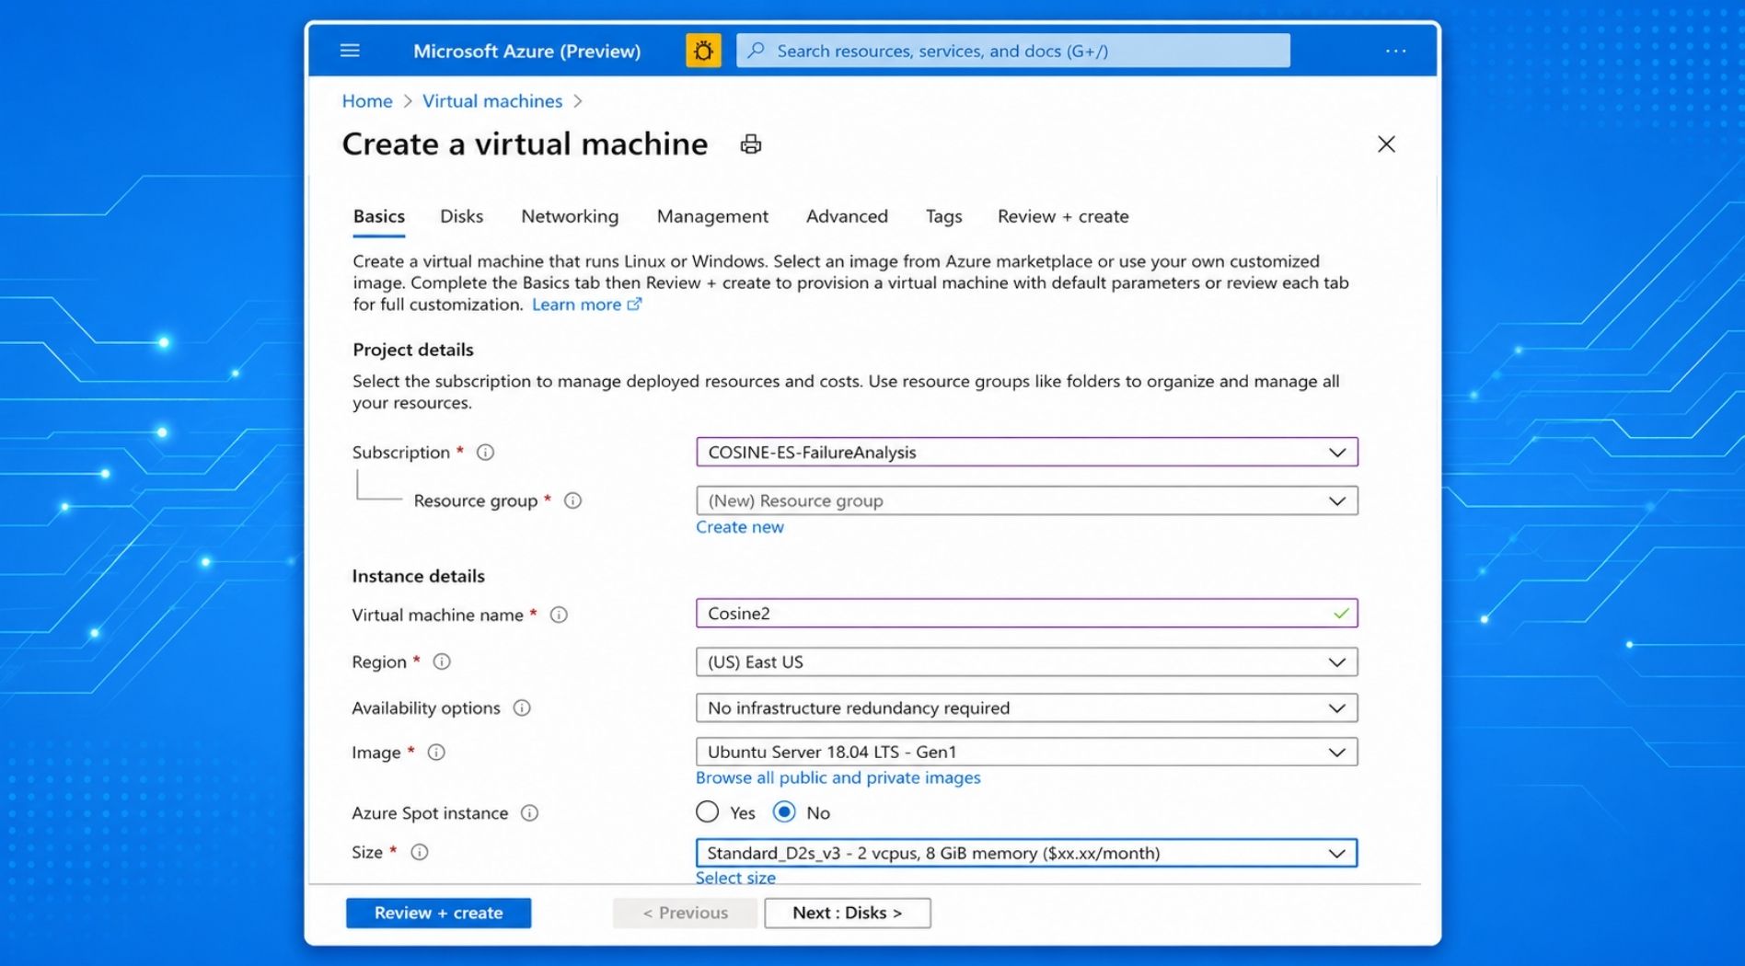Show Image info icon
Image resolution: width=1745 pixels, height=966 pixels.
436,753
